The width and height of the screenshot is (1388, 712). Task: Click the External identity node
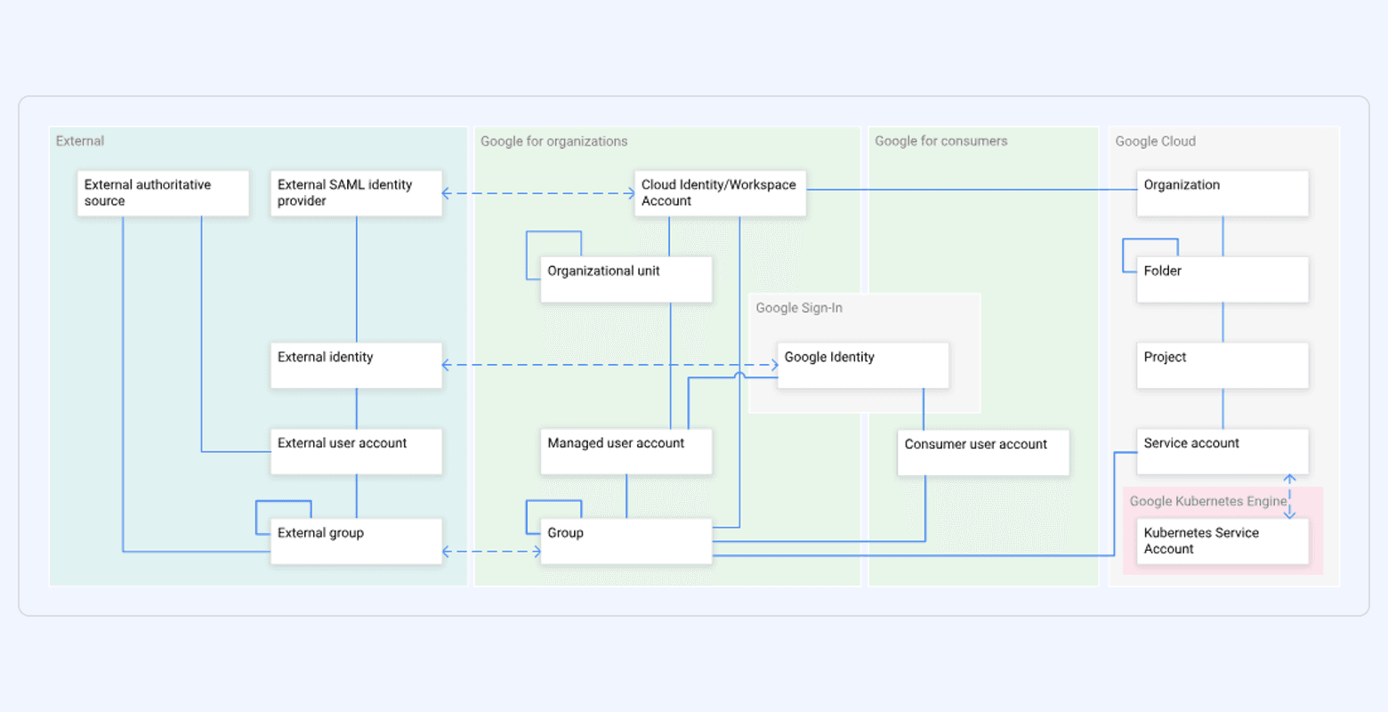[x=356, y=365]
